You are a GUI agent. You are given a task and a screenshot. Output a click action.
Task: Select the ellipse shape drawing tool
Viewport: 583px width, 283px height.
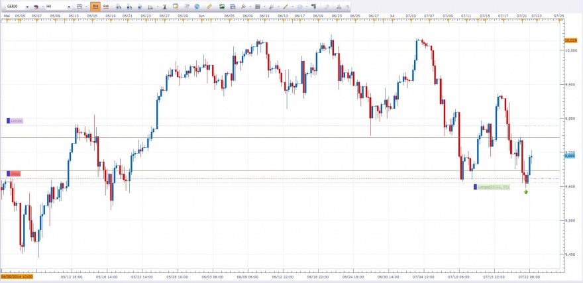click(x=299, y=7)
